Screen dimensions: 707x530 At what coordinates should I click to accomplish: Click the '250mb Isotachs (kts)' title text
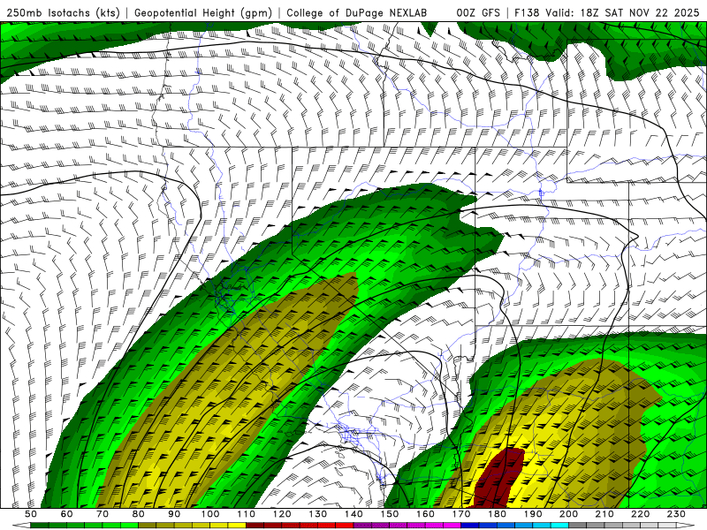point(63,12)
